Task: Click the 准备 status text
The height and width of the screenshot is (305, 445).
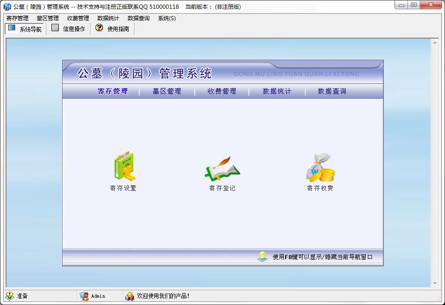Action: pos(22,296)
